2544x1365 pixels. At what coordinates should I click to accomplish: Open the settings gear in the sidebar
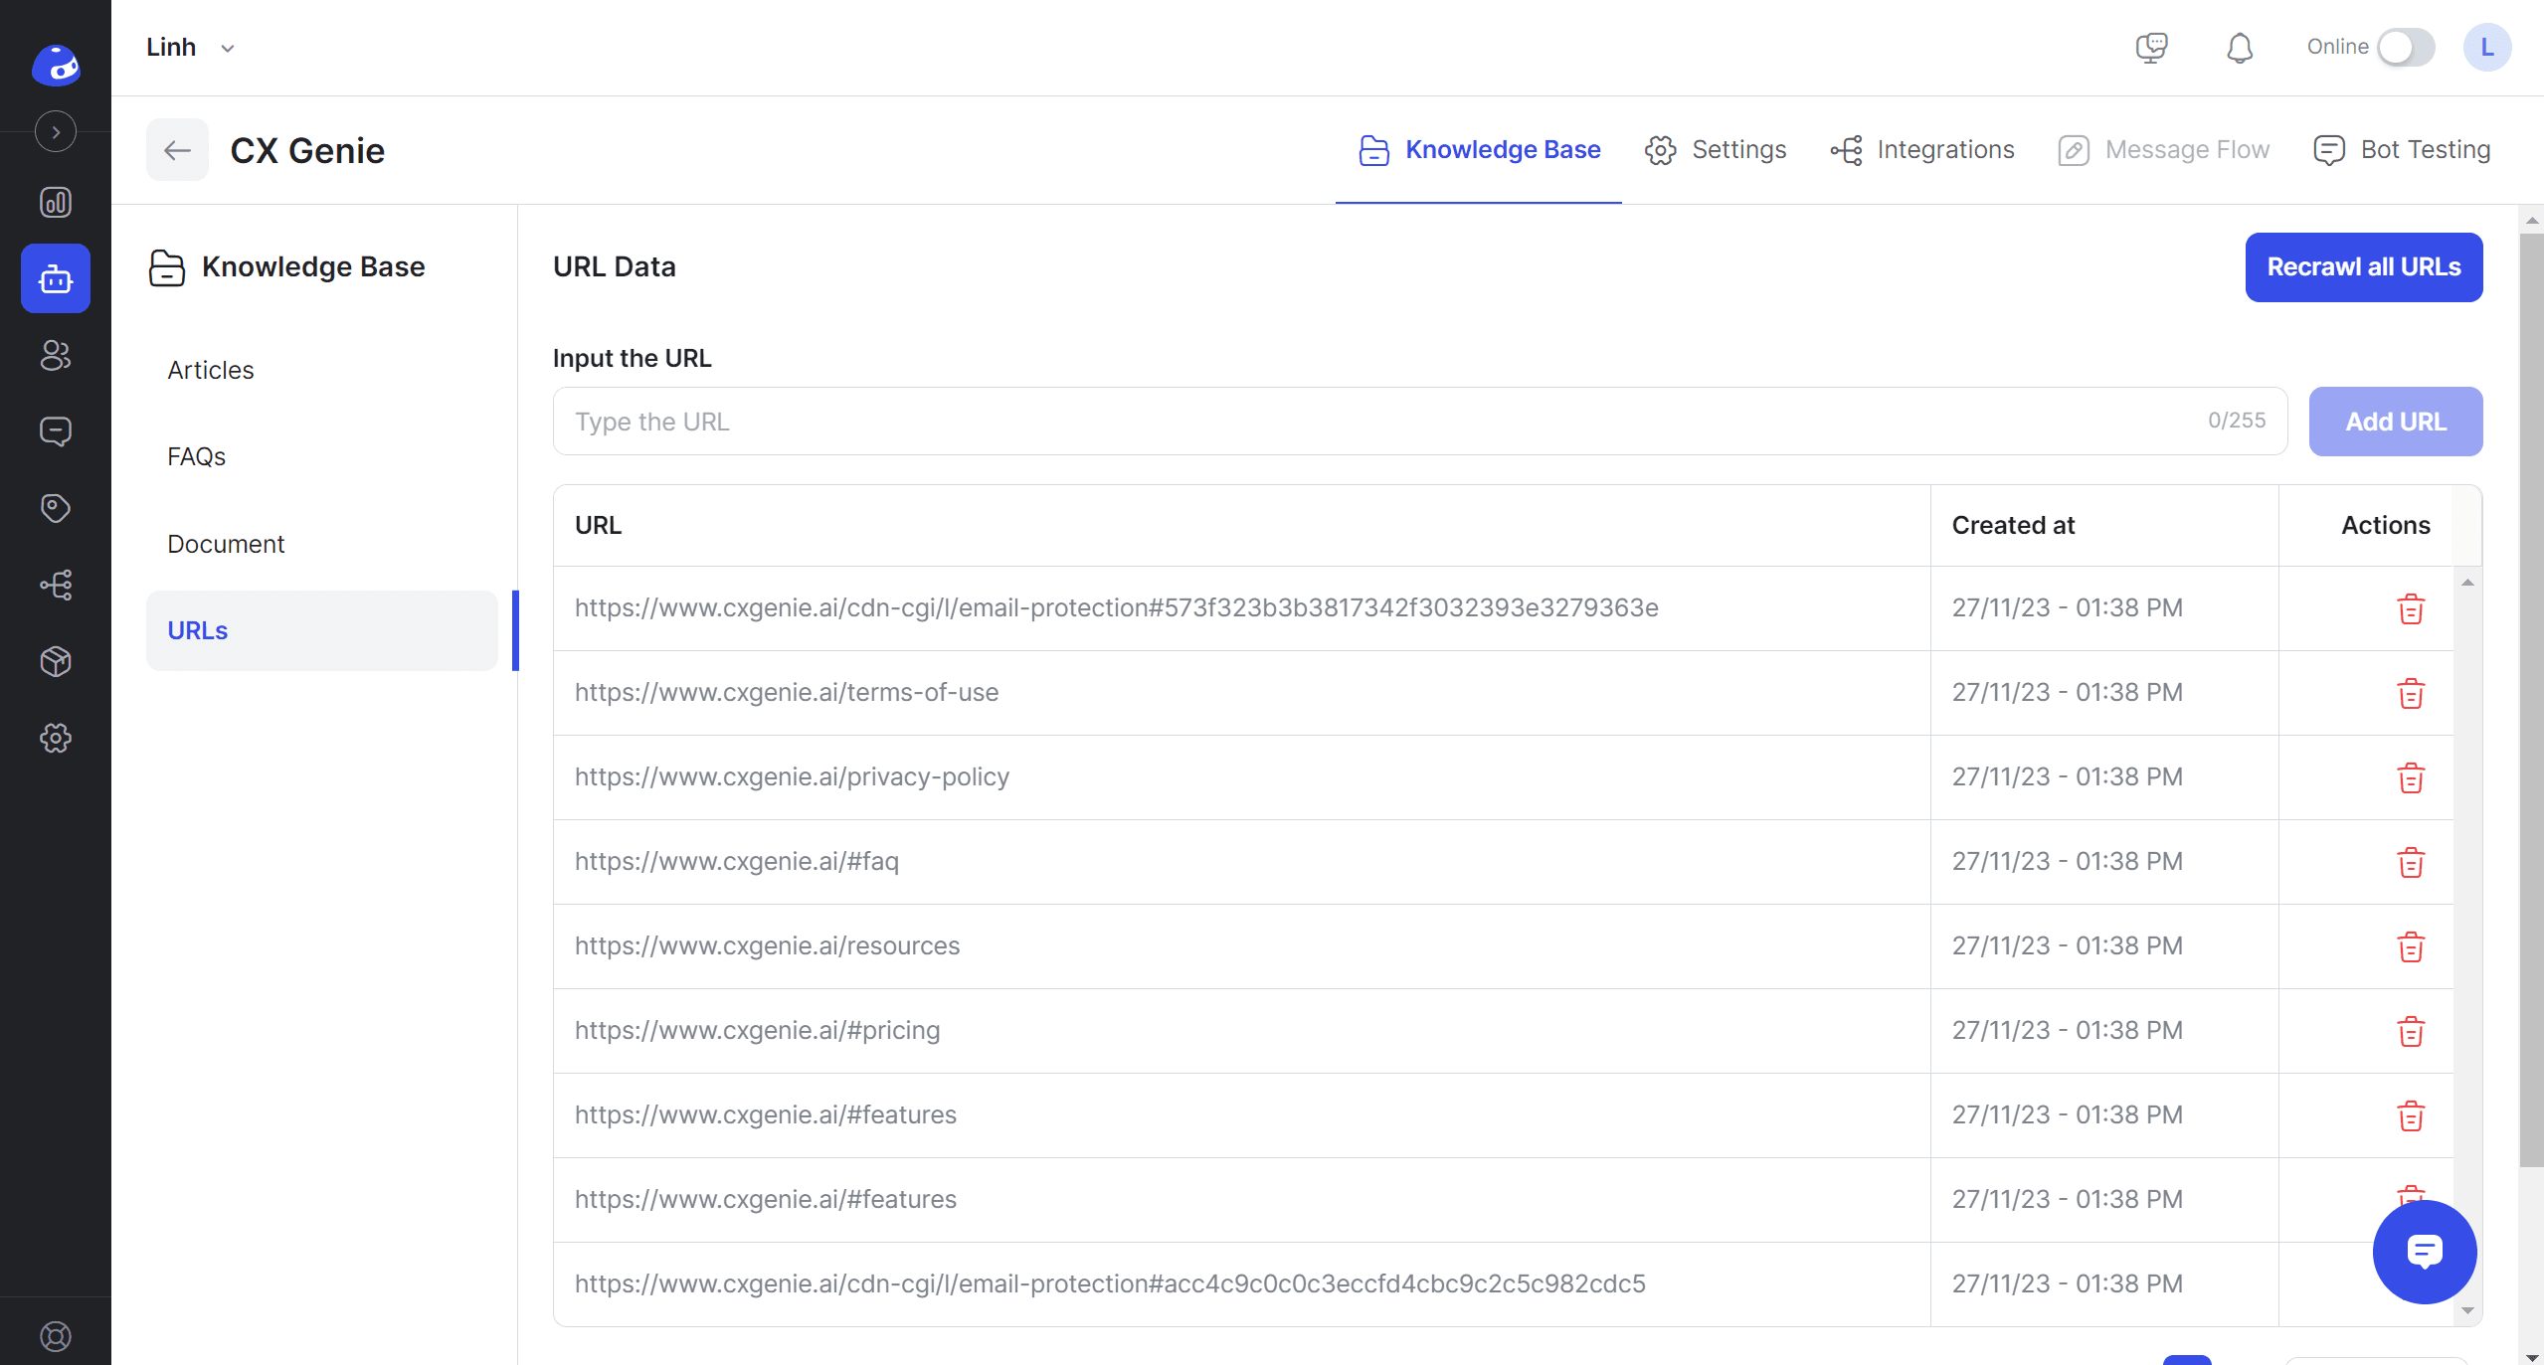click(56, 738)
